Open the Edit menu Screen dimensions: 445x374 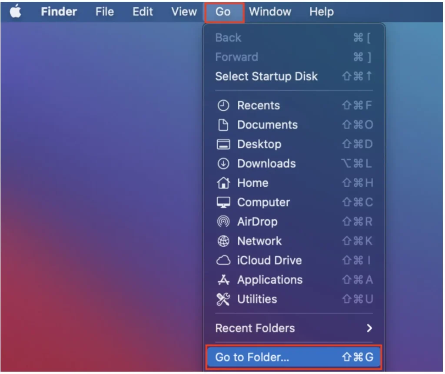click(143, 12)
